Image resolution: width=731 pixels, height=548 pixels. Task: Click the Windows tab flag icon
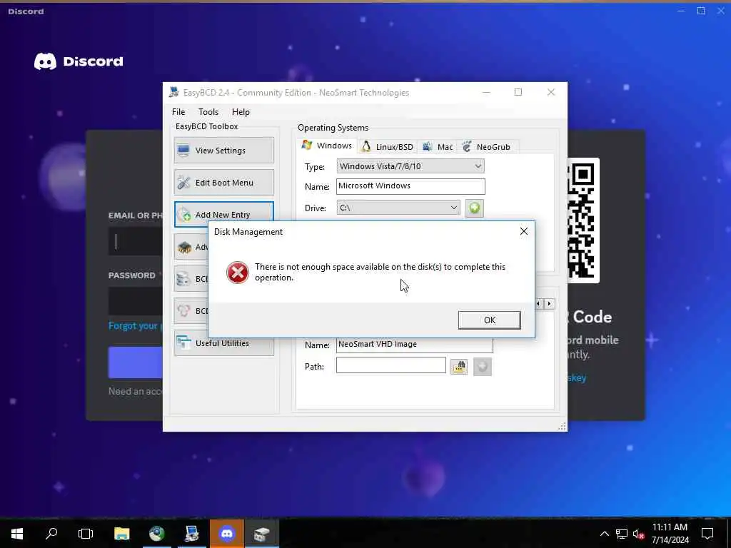click(307, 145)
